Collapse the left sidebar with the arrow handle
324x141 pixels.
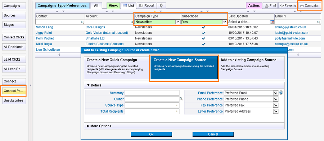pos(30,85)
